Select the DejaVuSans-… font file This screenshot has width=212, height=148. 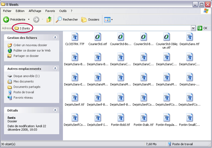click(x=189, y=80)
